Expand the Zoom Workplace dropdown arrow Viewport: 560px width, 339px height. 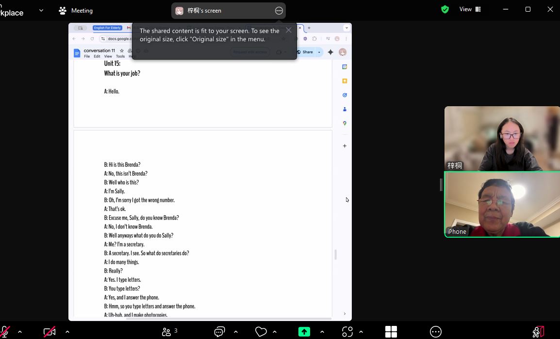[x=41, y=10]
